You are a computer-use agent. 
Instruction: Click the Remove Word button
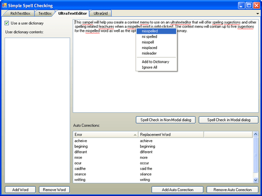54,190
